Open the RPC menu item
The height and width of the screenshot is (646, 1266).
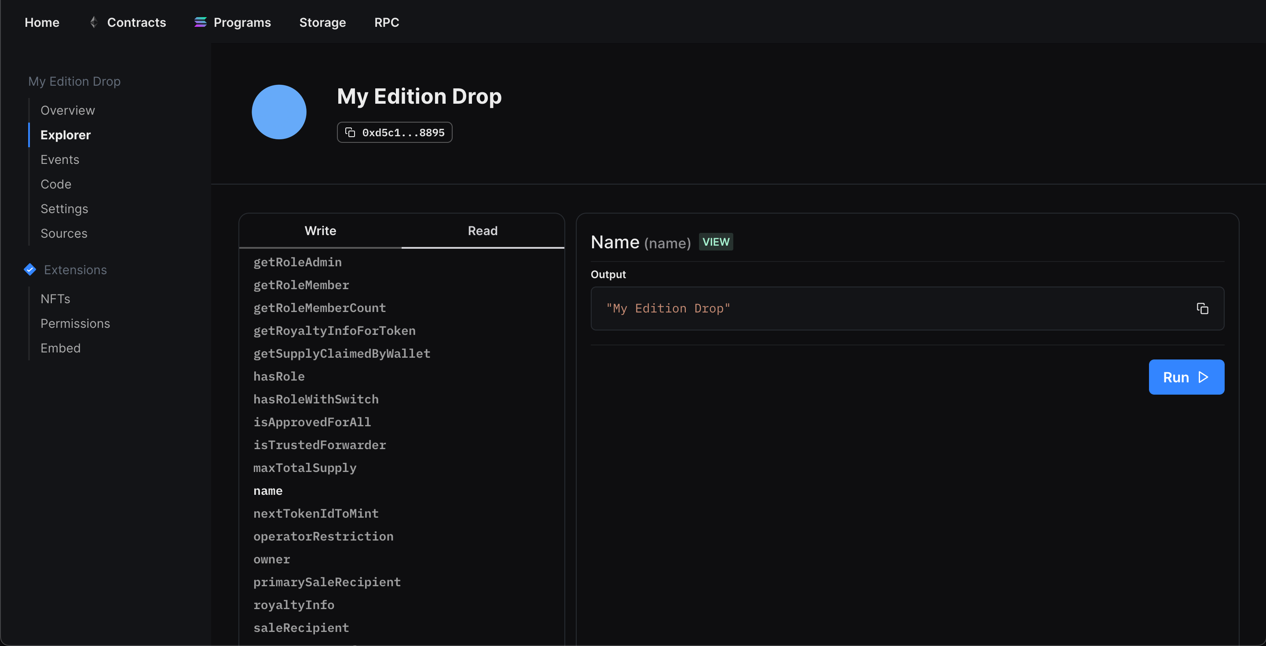click(x=386, y=22)
